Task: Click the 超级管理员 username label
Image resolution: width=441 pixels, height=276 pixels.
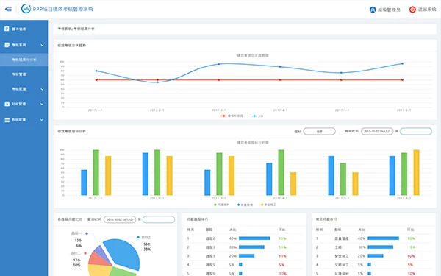Action: pos(389,10)
